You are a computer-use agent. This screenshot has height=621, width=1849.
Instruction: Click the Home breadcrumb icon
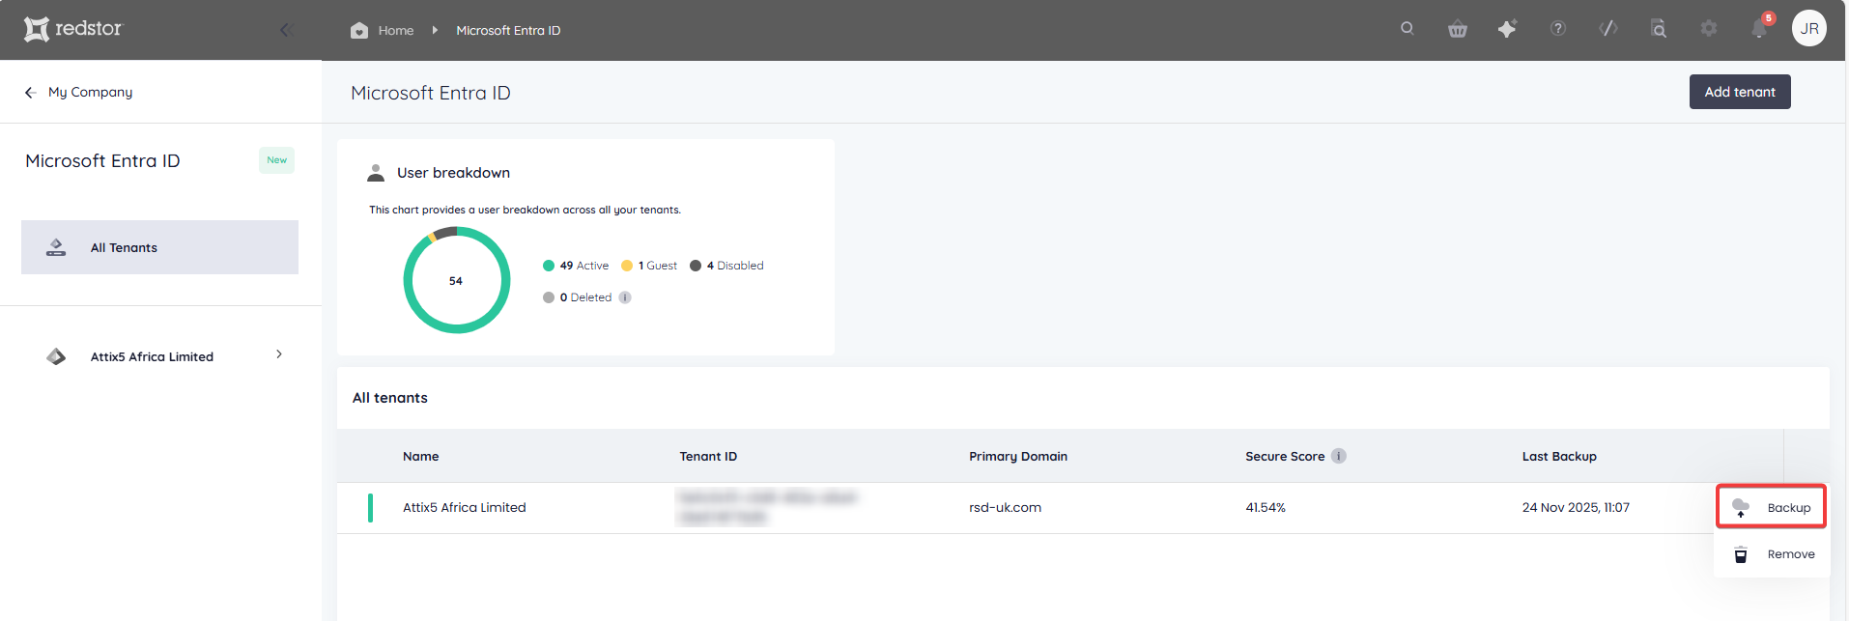tap(359, 30)
